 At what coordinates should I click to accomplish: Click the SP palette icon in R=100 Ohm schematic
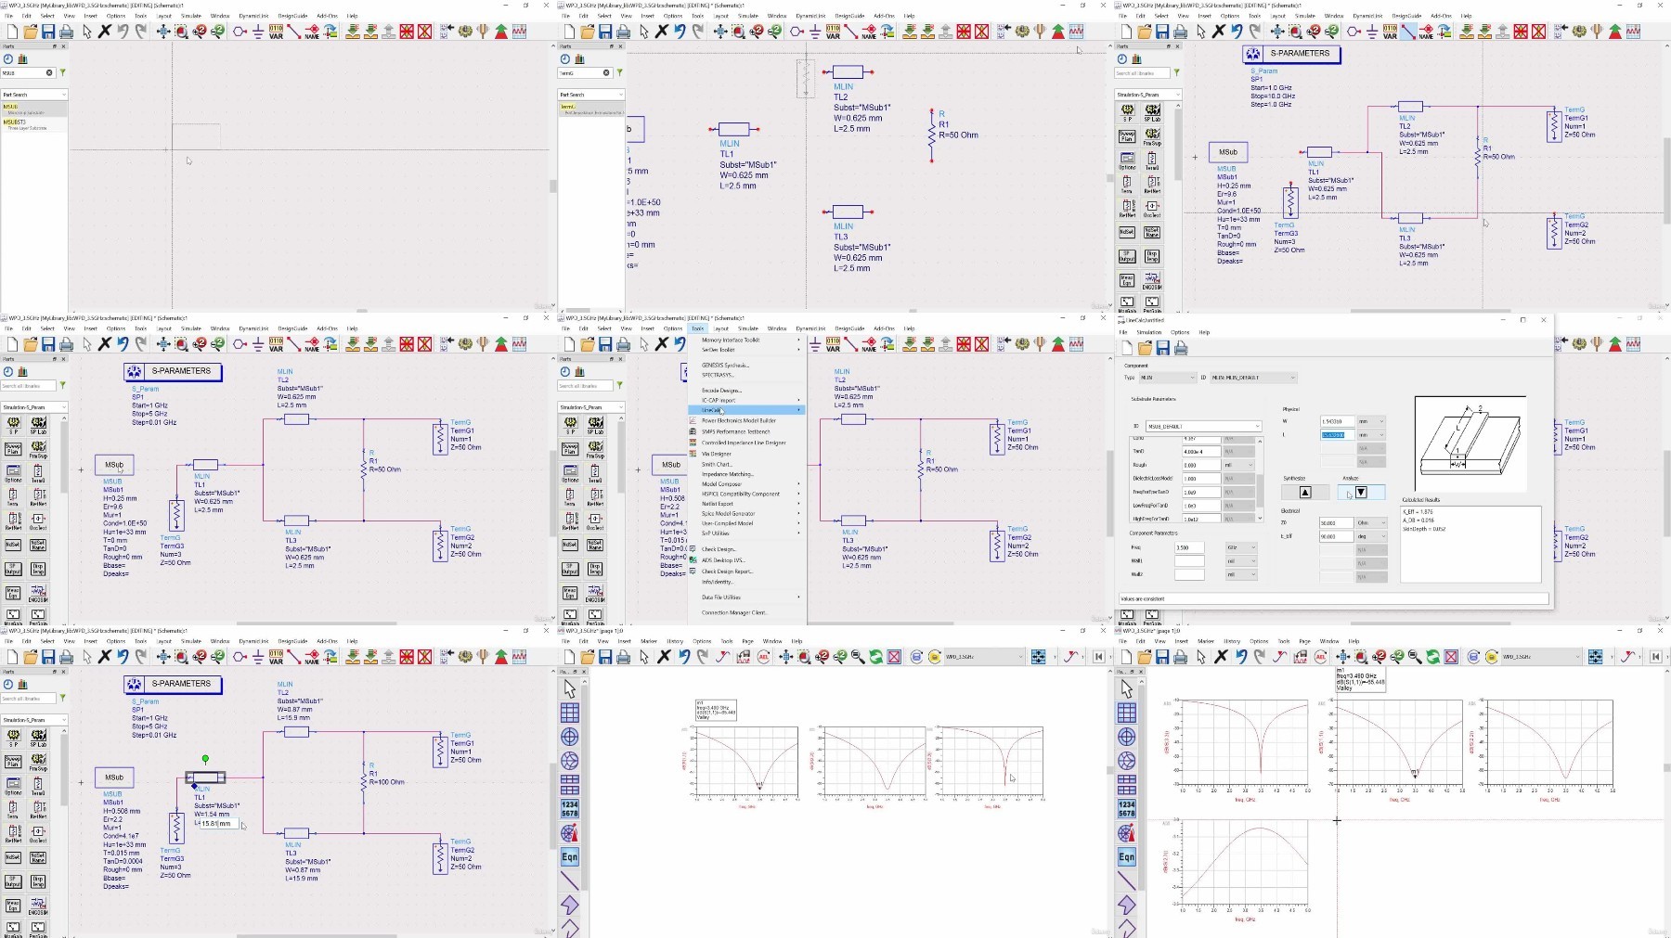pos(13,738)
